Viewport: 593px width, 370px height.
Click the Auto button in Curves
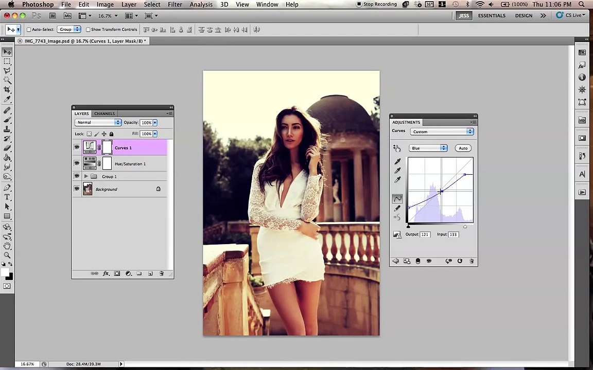pos(463,148)
